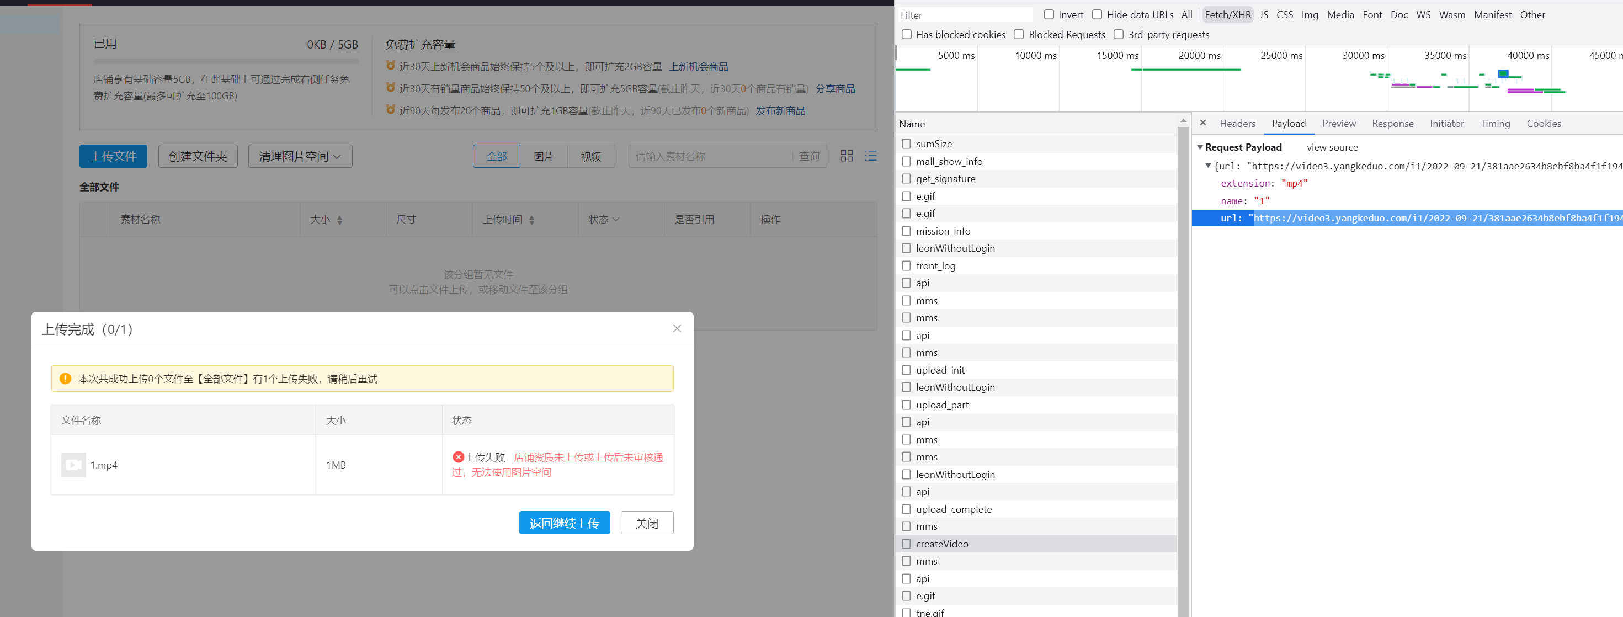The image size is (1623, 617).
Task: Check Hide data URLs option
Action: [1097, 14]
